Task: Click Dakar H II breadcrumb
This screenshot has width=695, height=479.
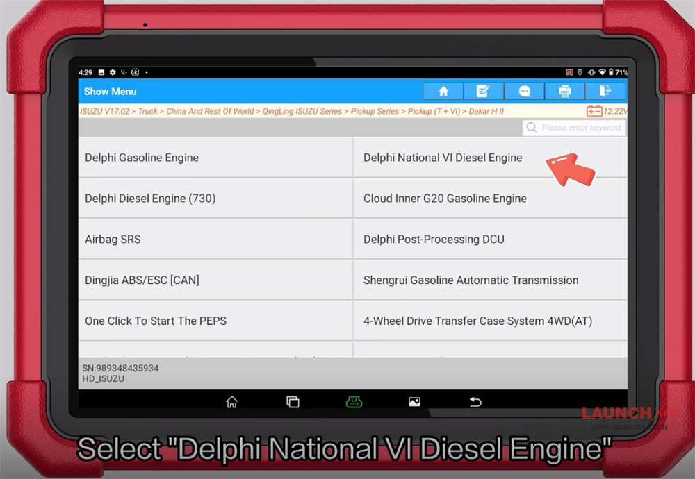Action: coord(486,111)
